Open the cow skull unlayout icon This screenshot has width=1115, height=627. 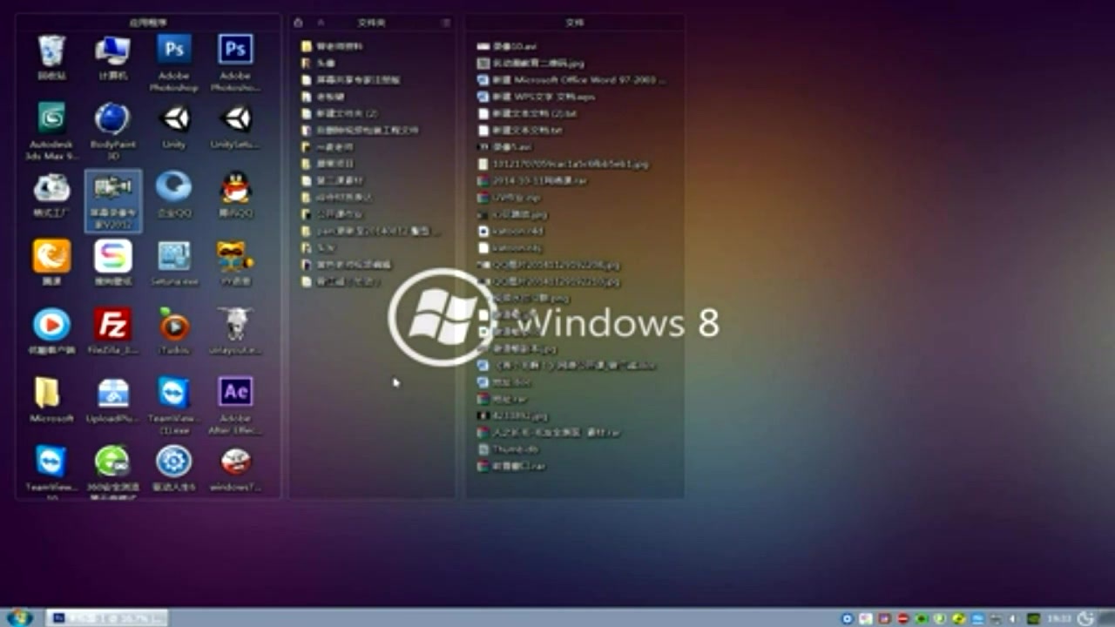click(x=235, y=332)
